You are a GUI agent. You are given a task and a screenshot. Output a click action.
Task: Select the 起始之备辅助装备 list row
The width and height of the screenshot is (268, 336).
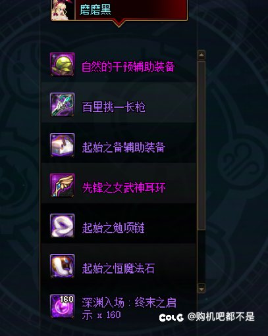point(119,145)
